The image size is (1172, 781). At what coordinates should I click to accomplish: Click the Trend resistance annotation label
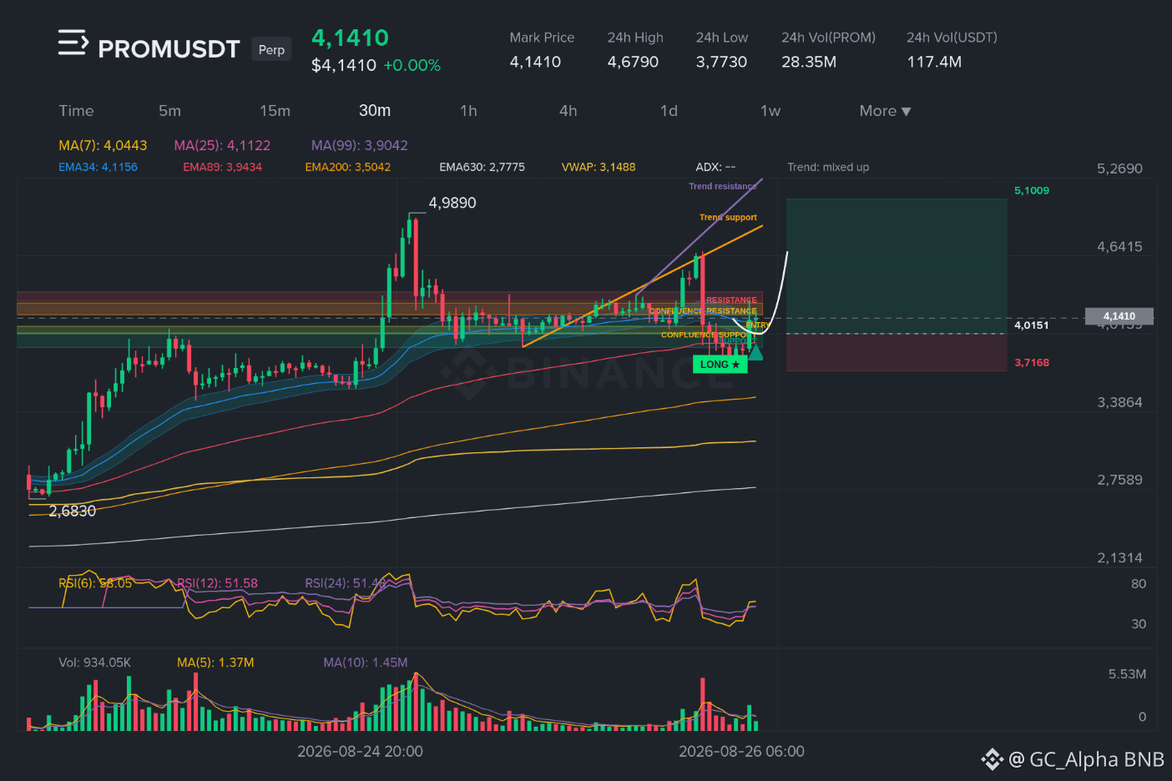click(723, 186)
